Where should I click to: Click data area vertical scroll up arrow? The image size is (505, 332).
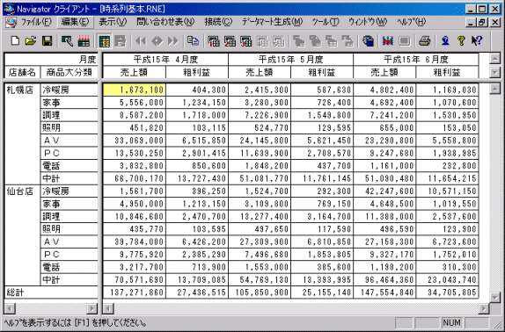point(494,89)
